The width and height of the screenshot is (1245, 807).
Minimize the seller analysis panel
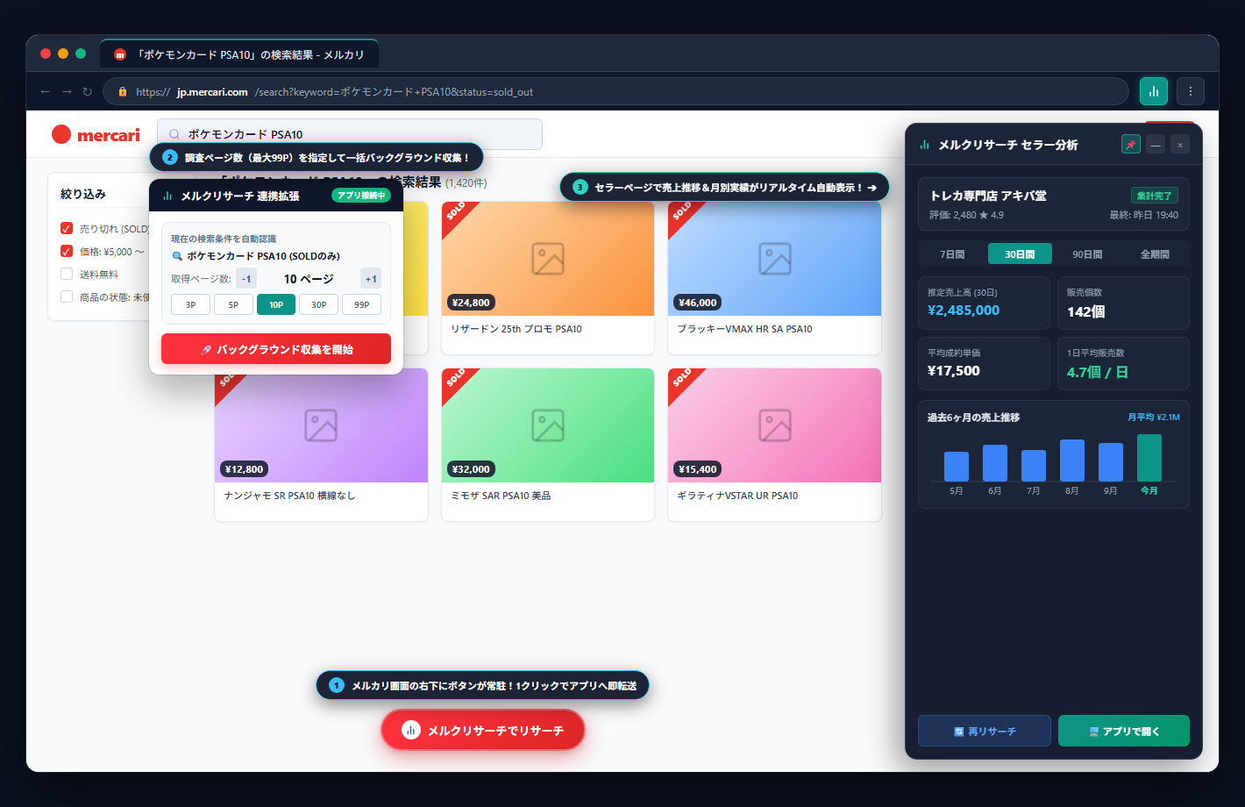(1156, 145)
